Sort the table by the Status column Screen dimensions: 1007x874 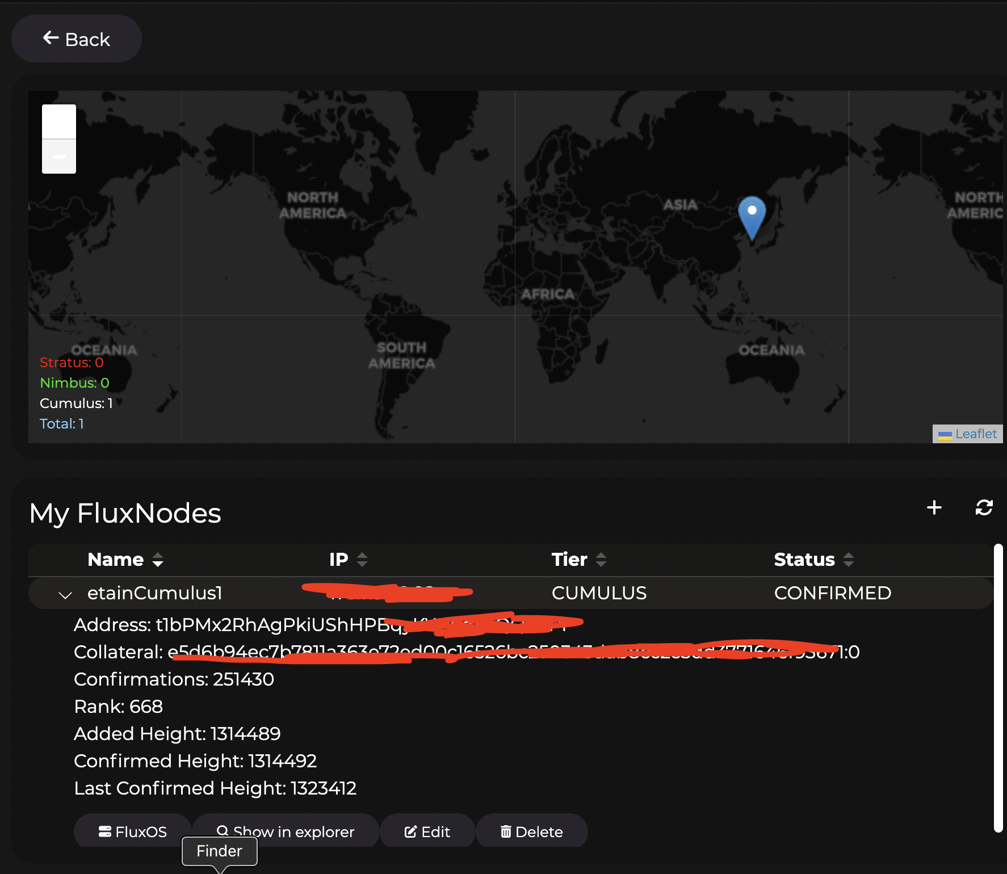814,560
